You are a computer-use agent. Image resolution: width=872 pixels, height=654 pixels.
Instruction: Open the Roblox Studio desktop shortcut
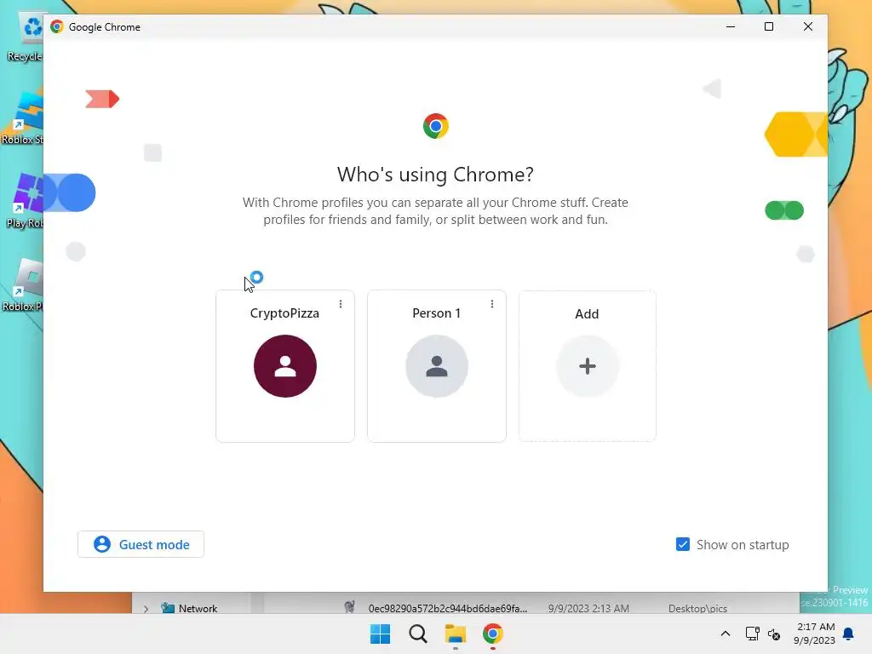pyautogui.click(x=22, y=119)
